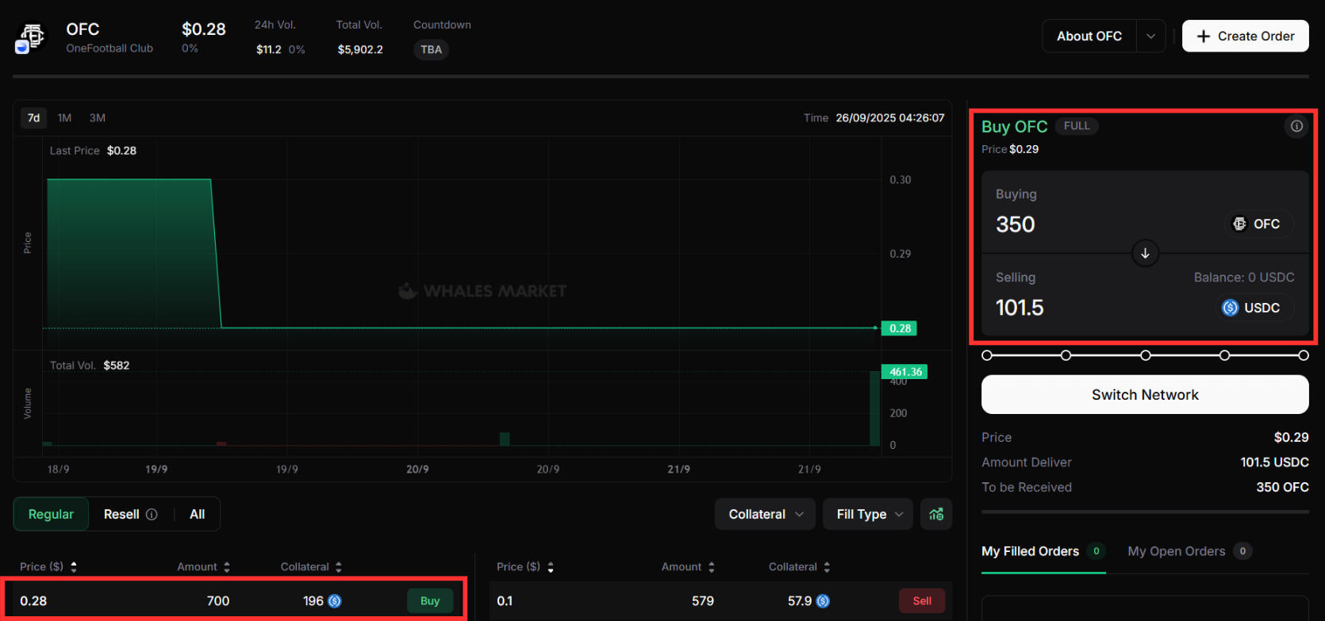Viewport: 1325px width, 621px height.
Task: Click the 101.5 USDC Amount Deliver value
Action: pos(1275,462)
